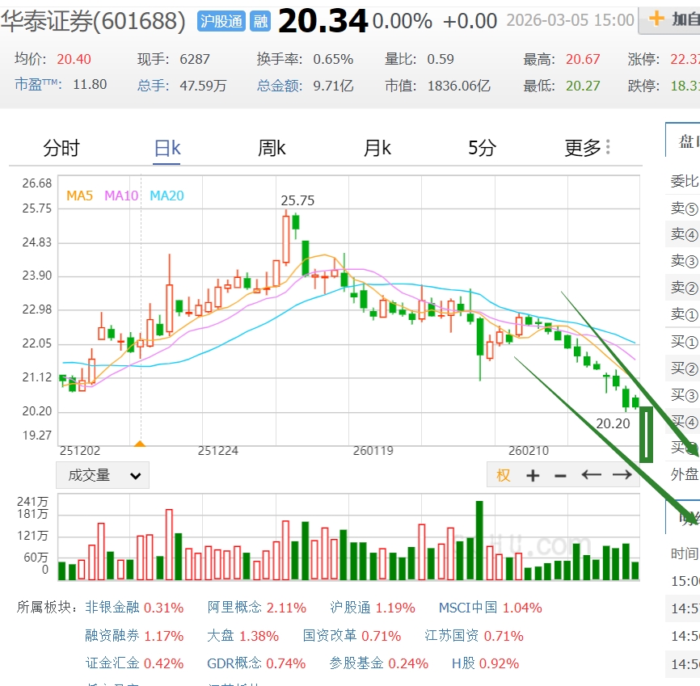Click the 沪股通 badge next to stock name
This screenshot has width=700, height=686.
(221, 22)
